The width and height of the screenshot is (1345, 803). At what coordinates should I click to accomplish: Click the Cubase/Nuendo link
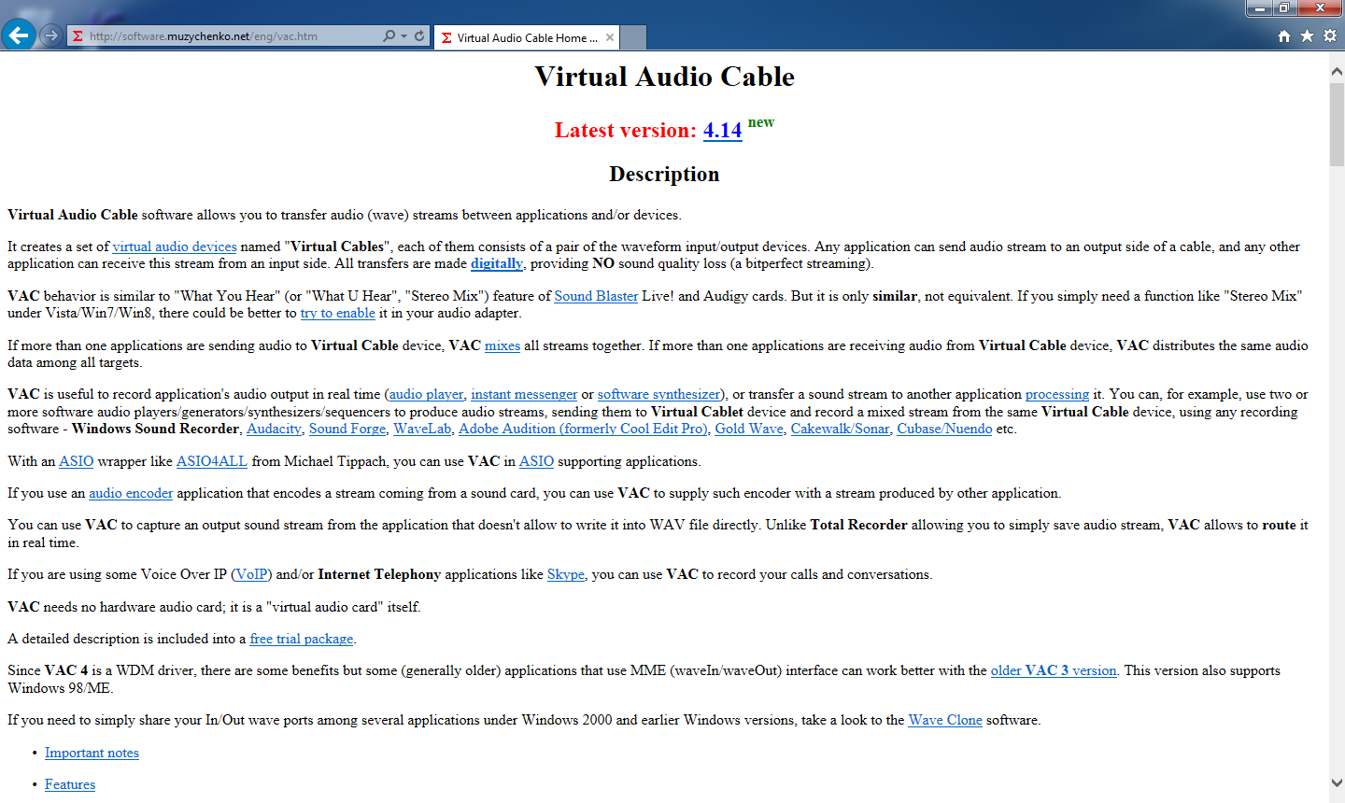coord(944,429)
